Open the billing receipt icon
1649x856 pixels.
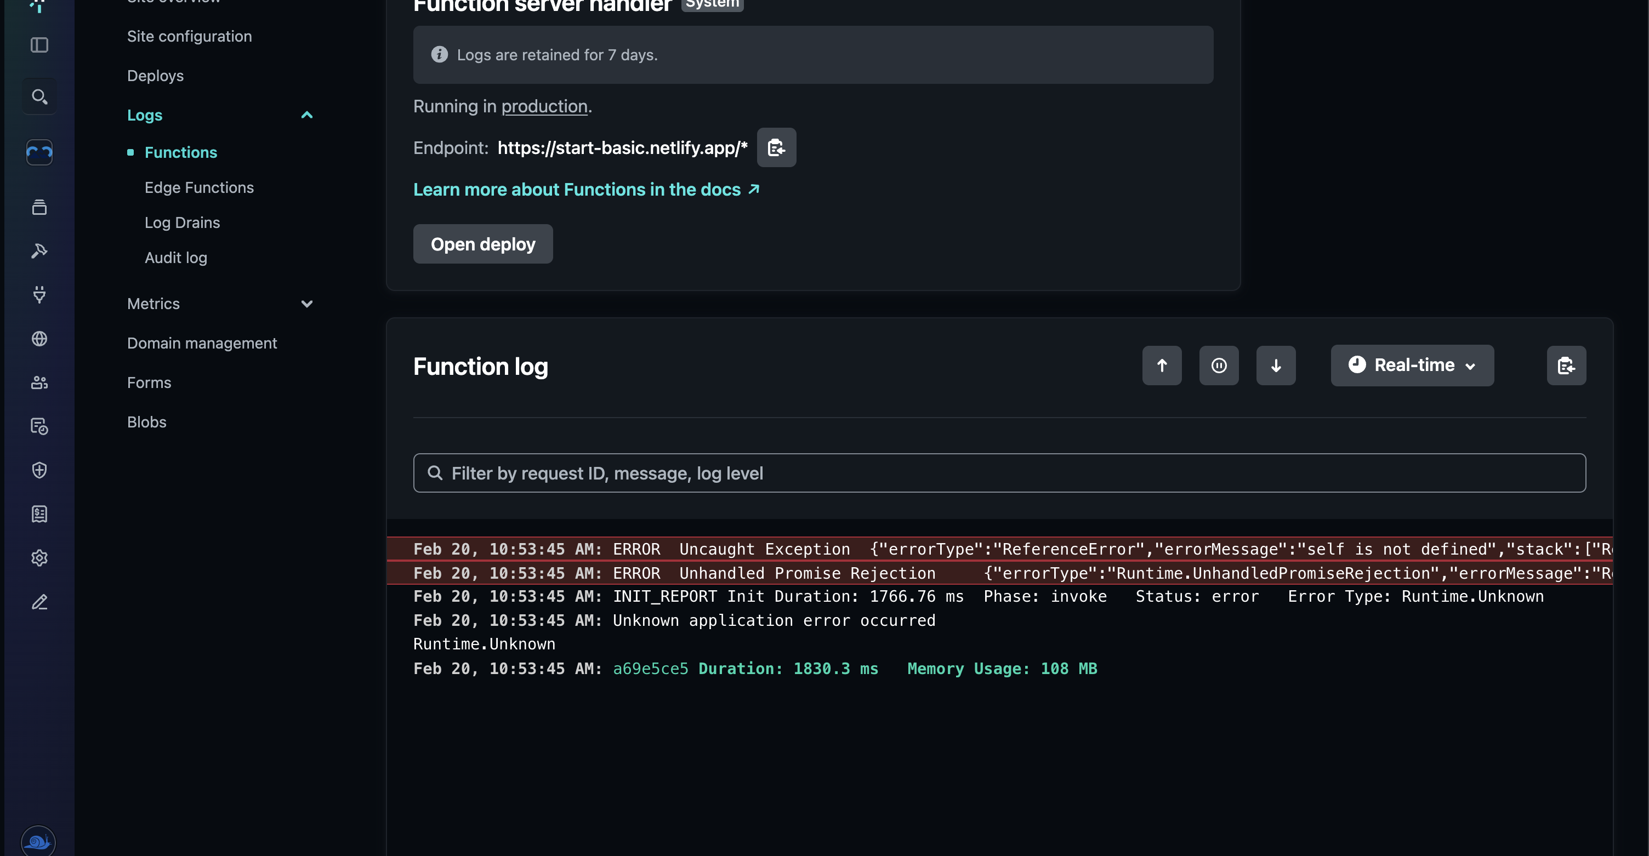click(x=39, y=513)
